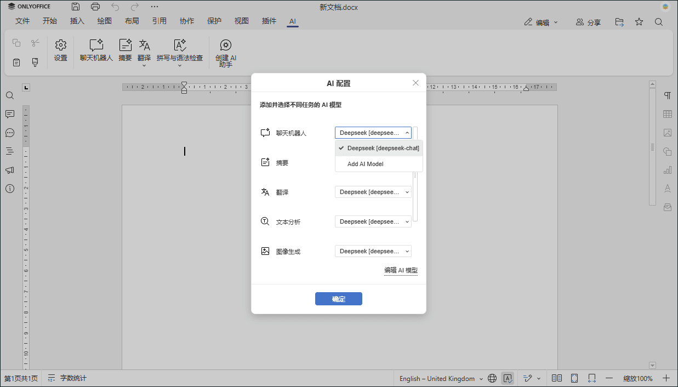This screenshot has width=678, height=387.
Task: Show paragraph marks via right sidebar icon
Action: (x=668, y=95)
